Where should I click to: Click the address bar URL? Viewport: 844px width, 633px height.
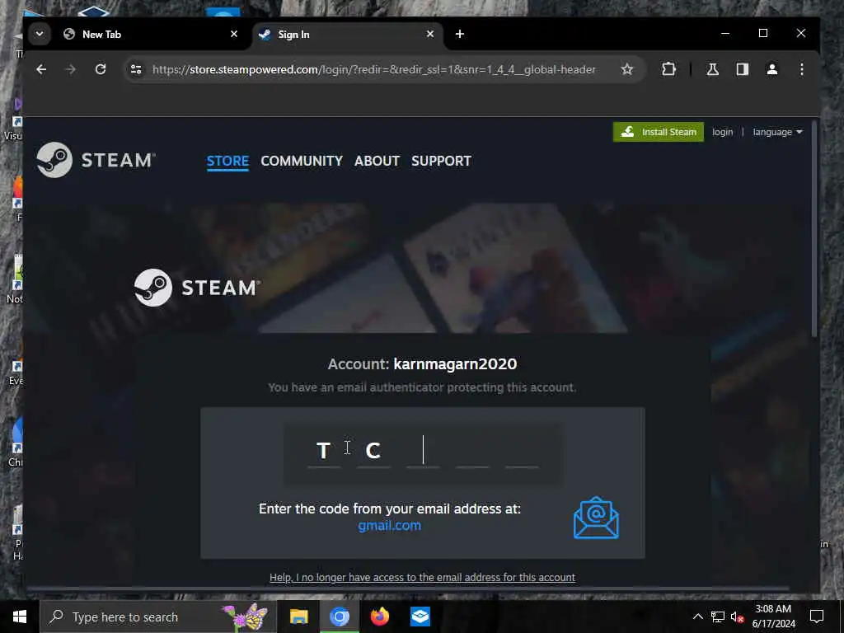(x=374, y=69)
